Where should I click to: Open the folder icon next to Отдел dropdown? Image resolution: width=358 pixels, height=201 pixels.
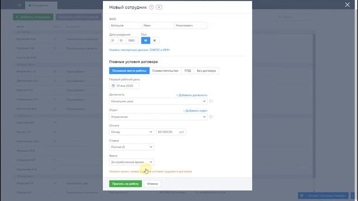tap(211, 117)
